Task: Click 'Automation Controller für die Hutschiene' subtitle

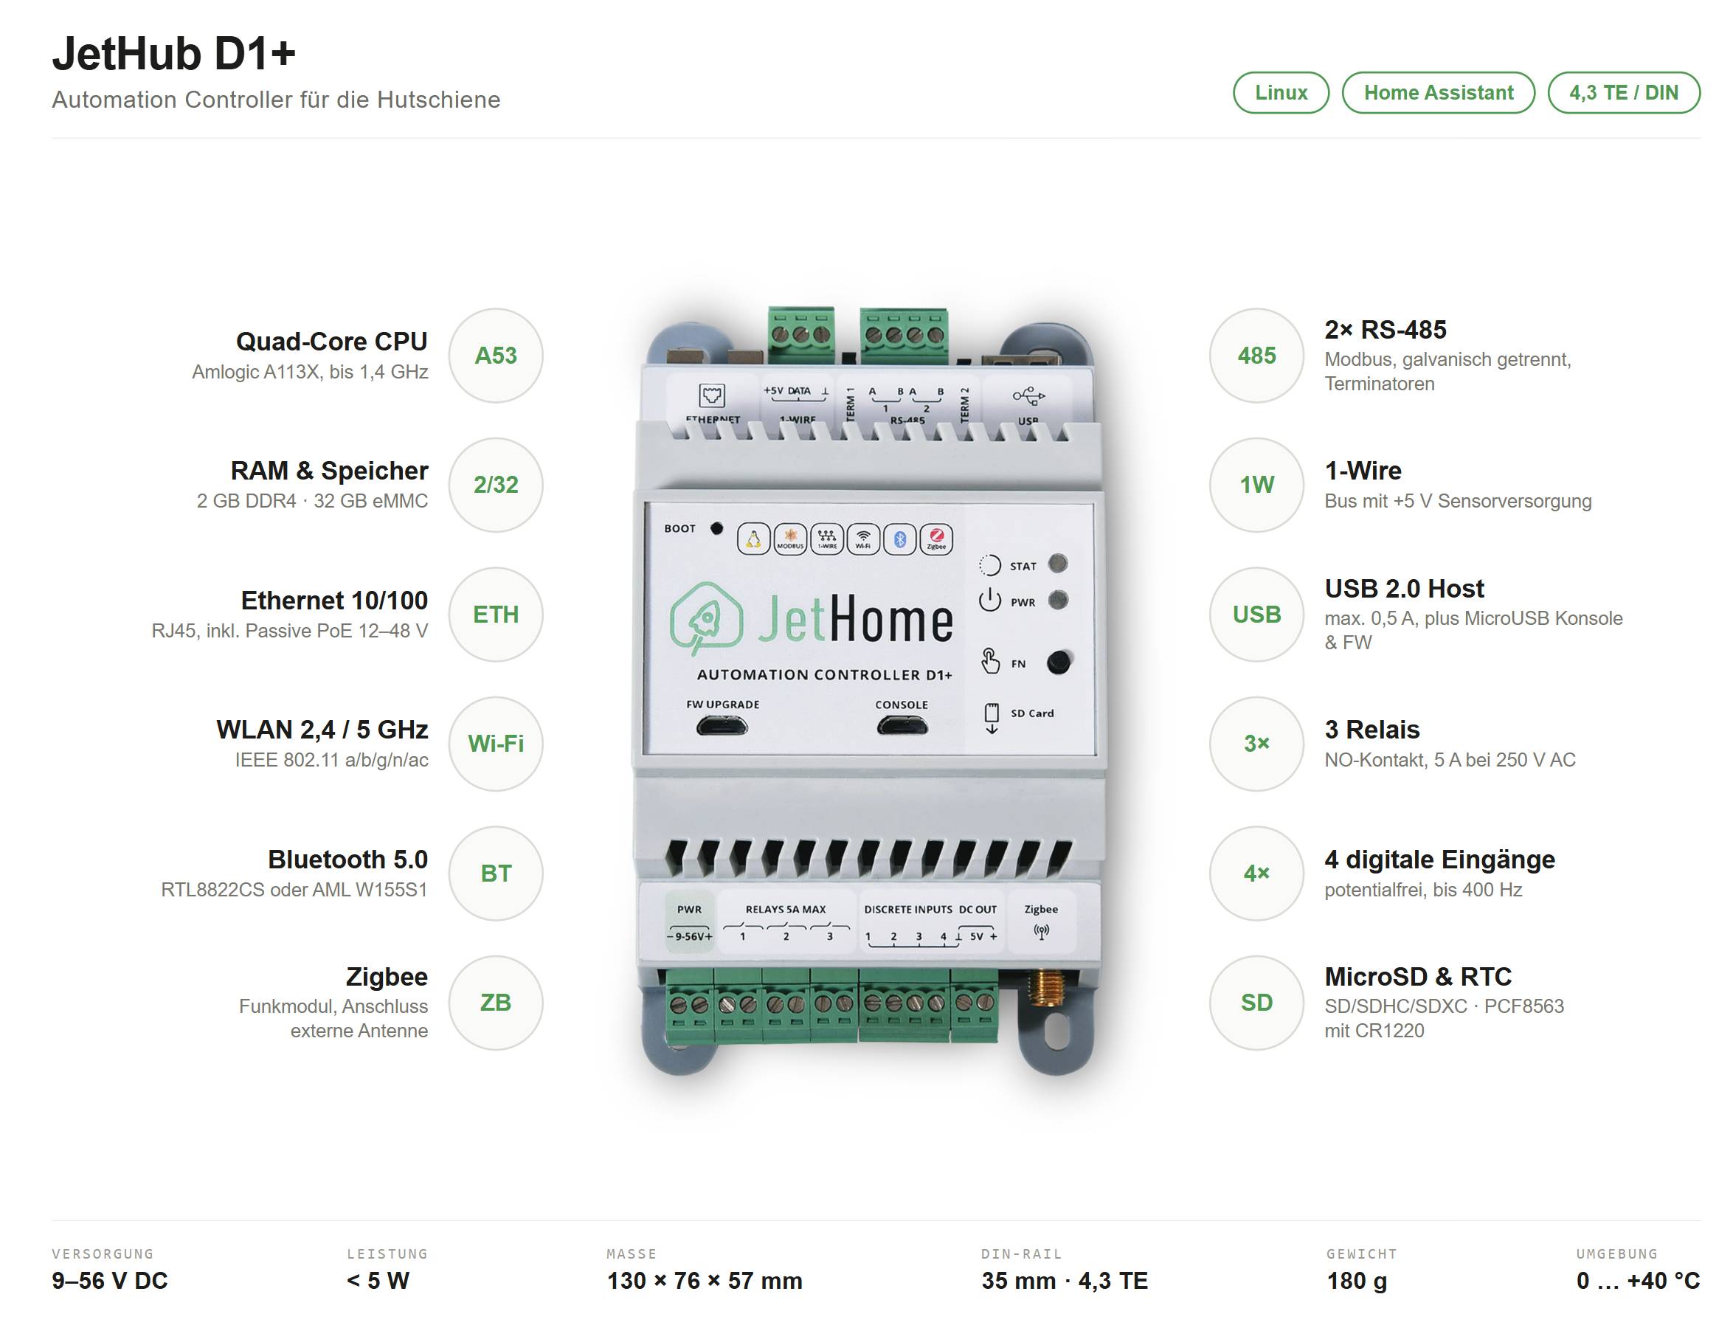Action: click(276, 100)
